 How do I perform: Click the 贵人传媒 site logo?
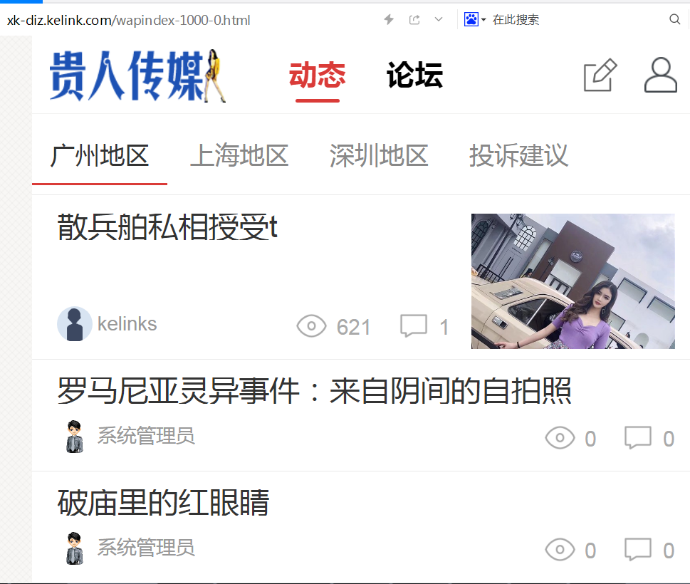[137, 75]
